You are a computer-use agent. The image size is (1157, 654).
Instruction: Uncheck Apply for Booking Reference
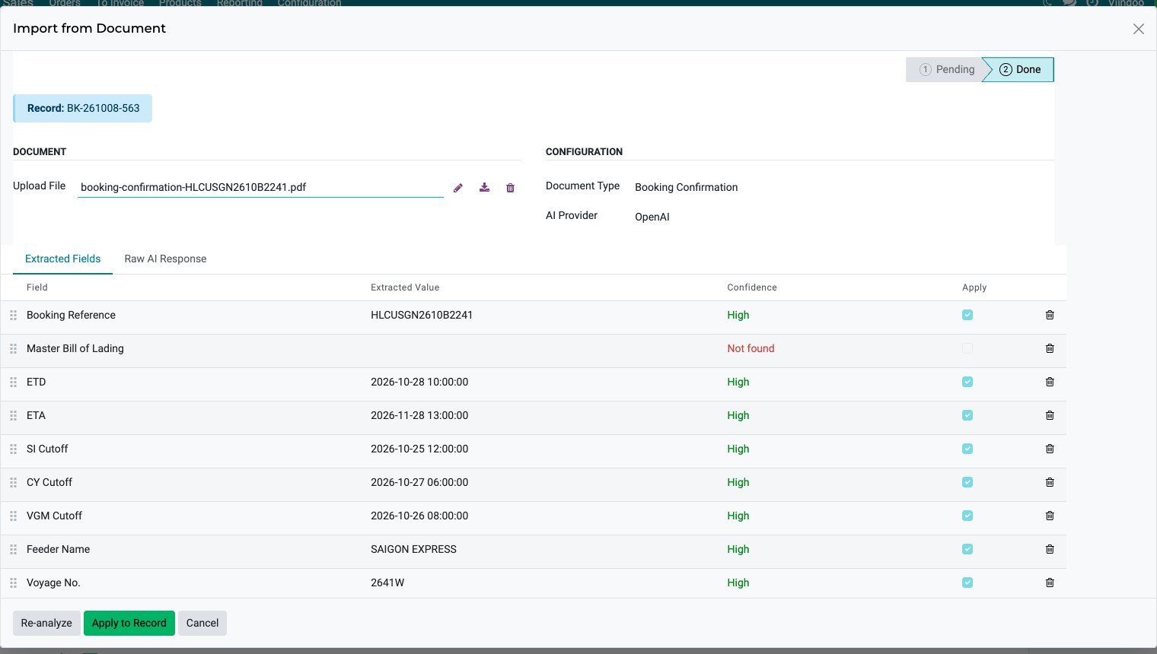pos(967,315)
